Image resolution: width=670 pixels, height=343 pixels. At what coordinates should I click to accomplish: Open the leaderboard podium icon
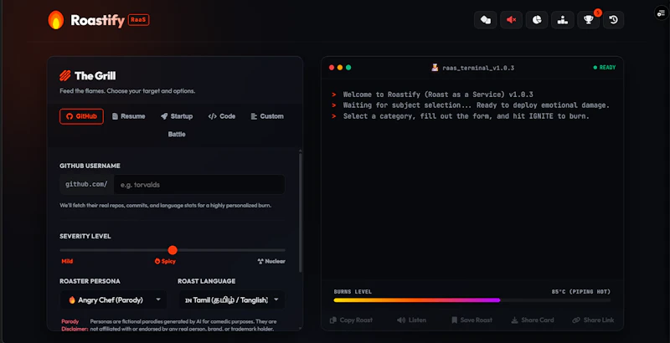point(562,19)
